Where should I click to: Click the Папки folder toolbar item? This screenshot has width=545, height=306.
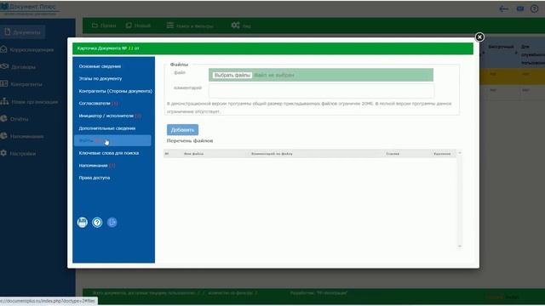point(104,25)
